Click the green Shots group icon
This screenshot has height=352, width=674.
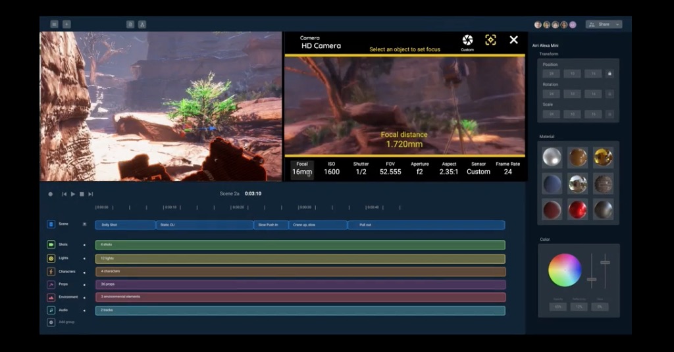click(51, 245)
